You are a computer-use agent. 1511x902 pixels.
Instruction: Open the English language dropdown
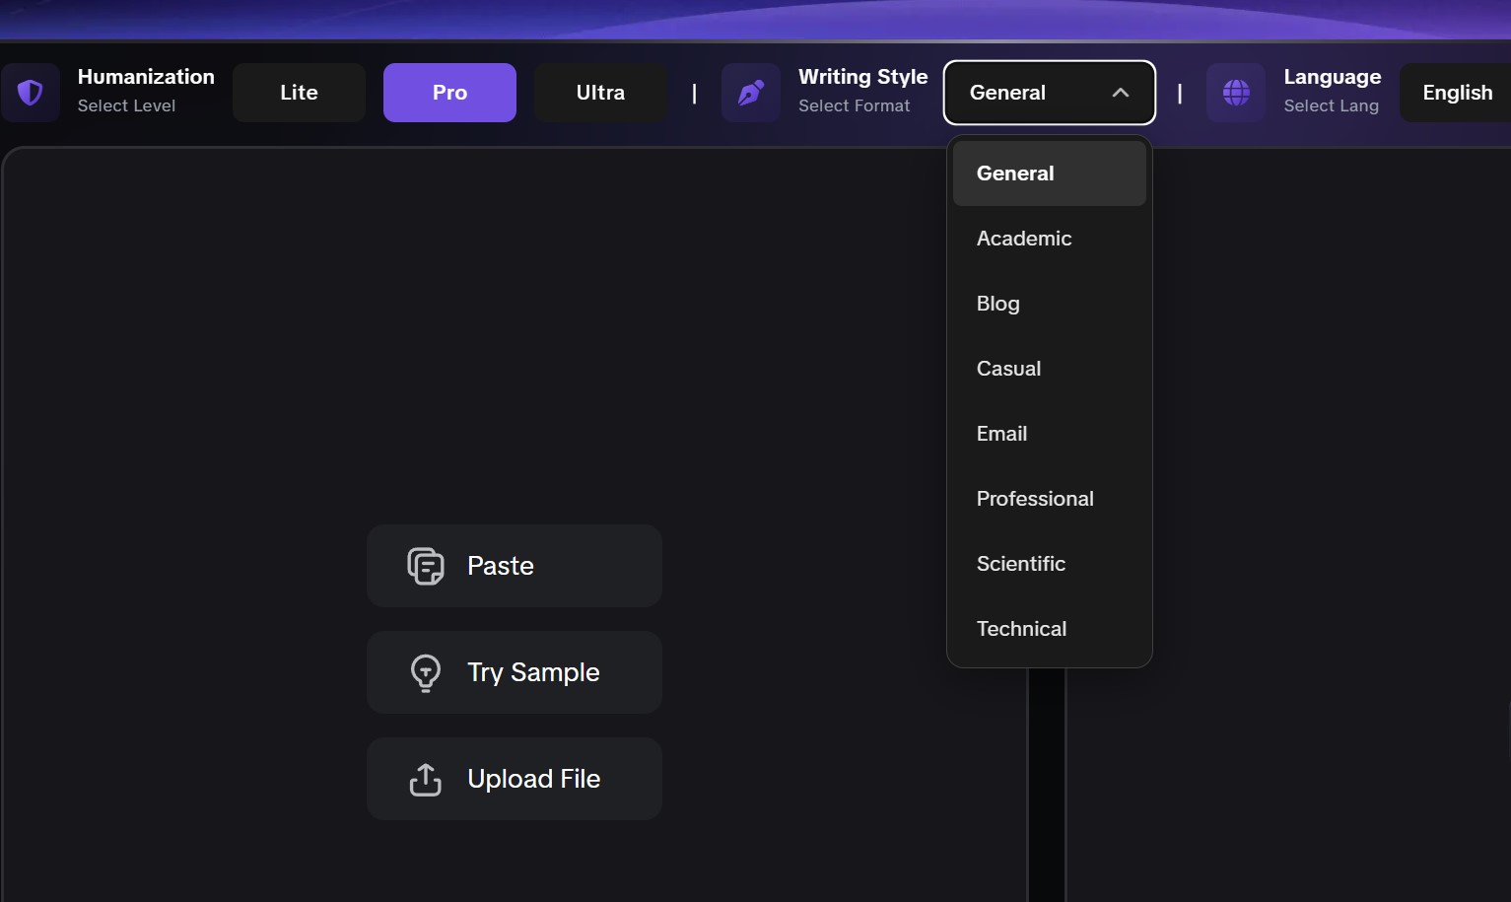(x=1457, y=93)
